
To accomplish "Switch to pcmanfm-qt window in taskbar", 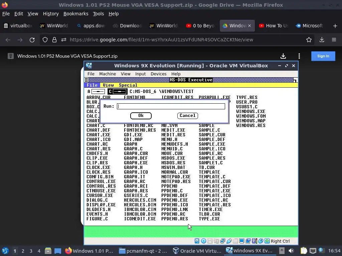I will coord(144,251).
